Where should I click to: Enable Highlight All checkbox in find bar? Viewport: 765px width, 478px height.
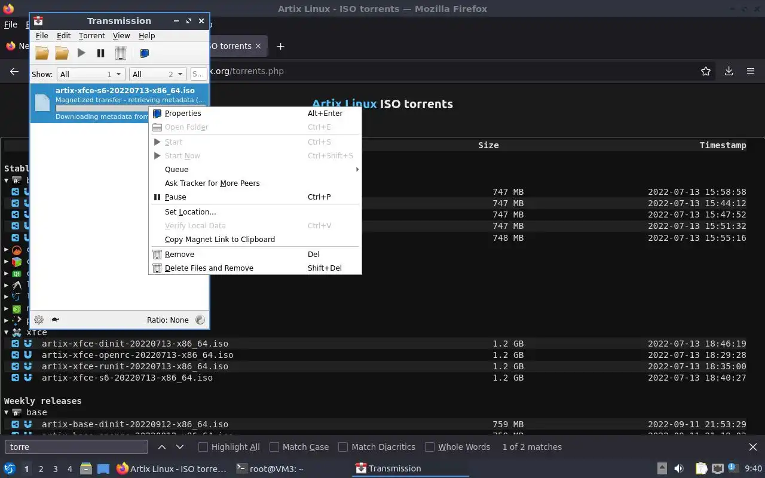coord(203,447)
